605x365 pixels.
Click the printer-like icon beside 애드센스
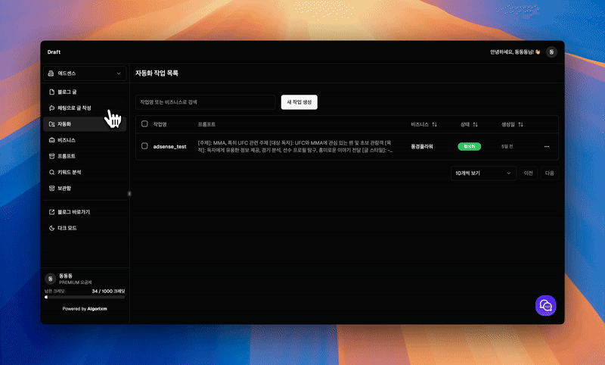[51, 73]
